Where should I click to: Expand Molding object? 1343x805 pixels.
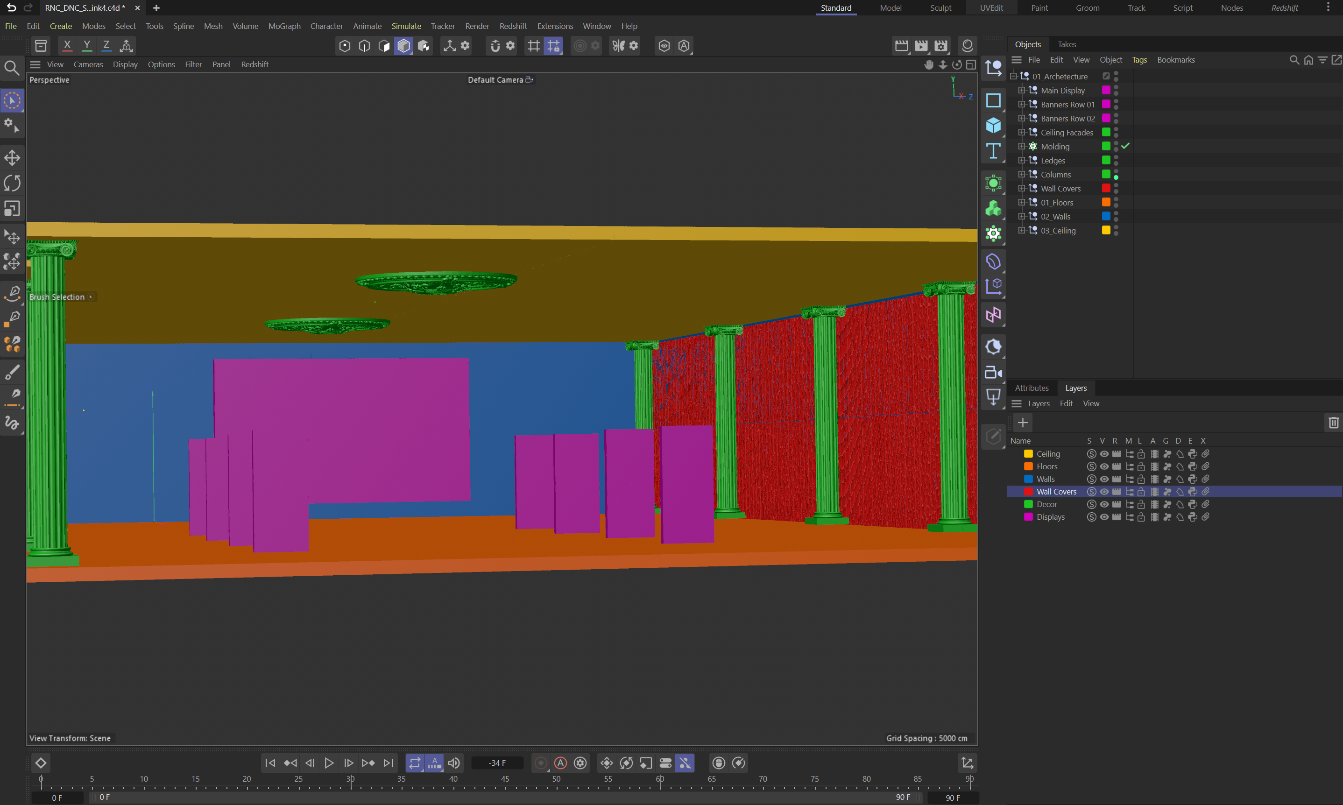click(1022, 147)
